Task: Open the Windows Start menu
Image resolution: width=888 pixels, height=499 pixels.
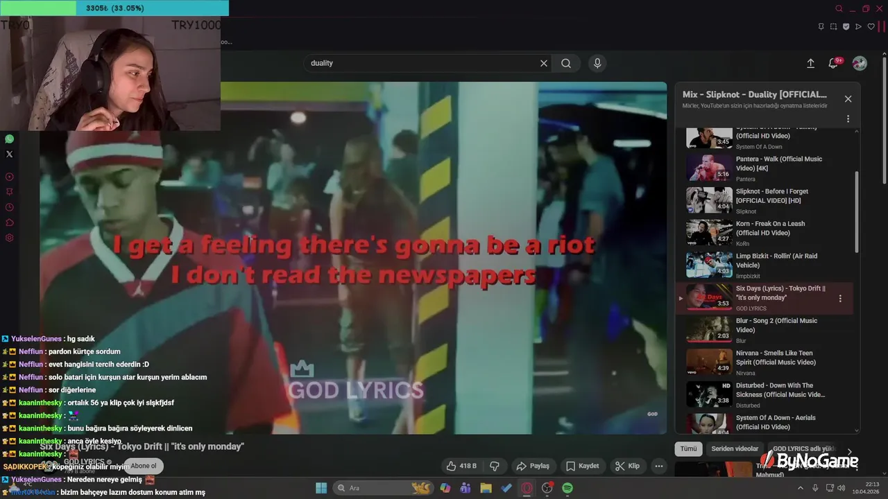Action: tap(321, 488)
